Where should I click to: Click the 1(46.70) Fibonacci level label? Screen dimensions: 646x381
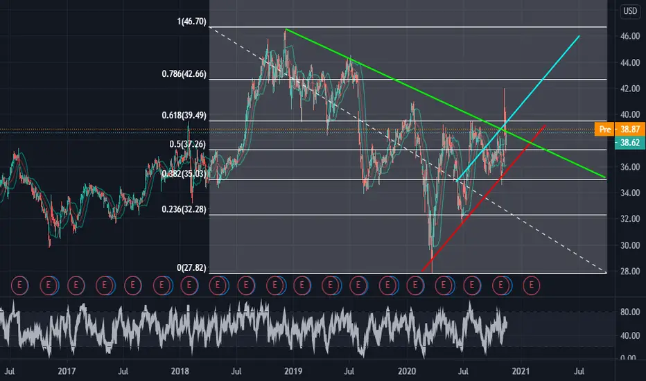pos(191,21)
